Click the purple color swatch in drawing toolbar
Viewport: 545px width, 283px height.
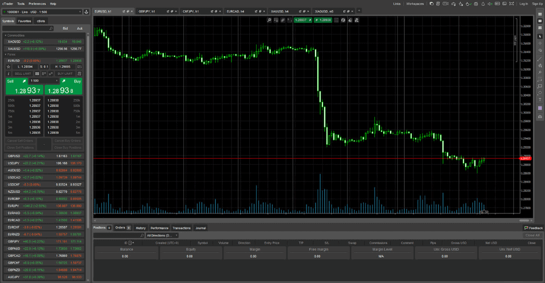pos(540,109)
